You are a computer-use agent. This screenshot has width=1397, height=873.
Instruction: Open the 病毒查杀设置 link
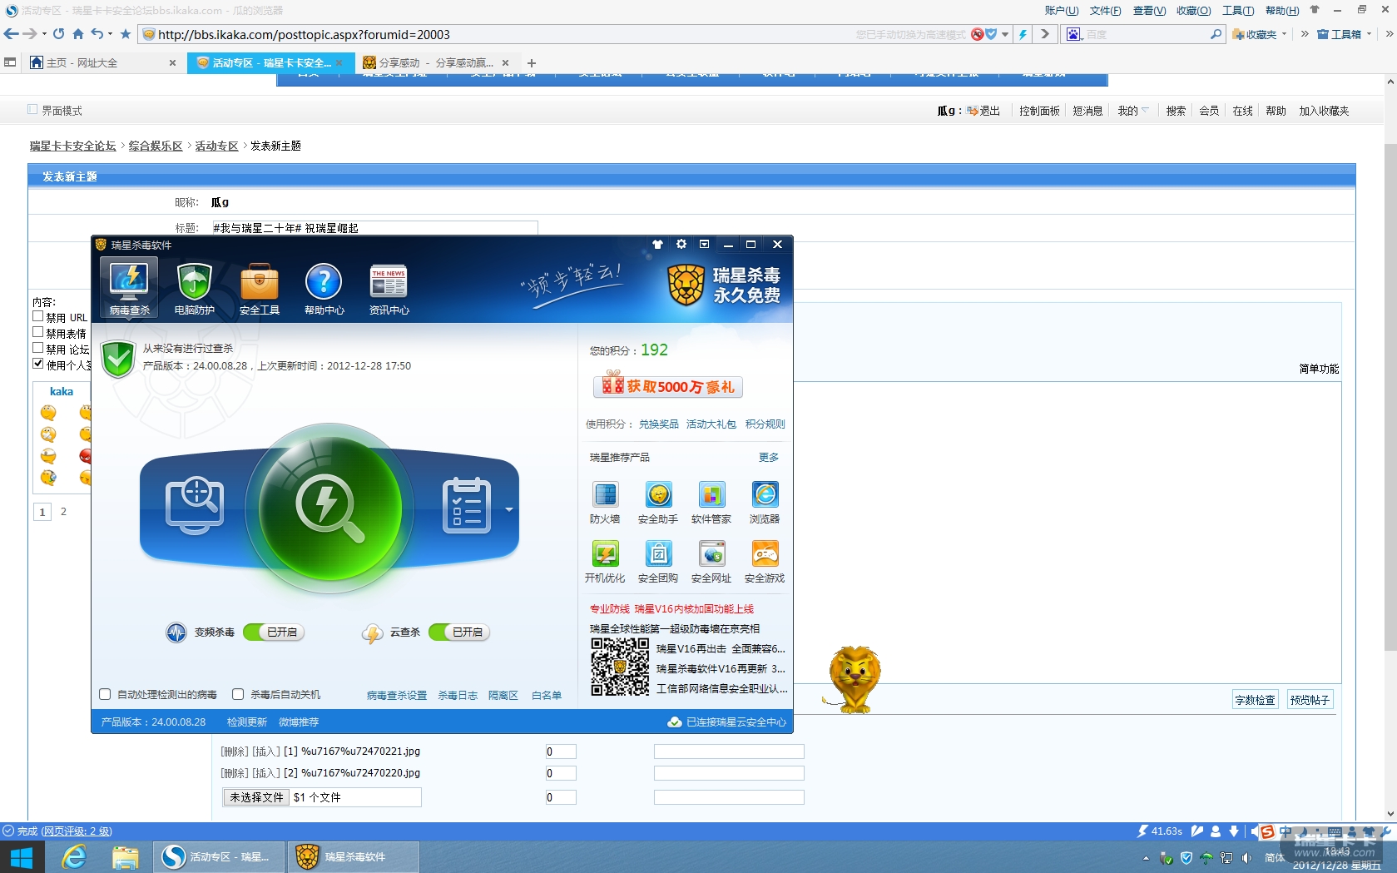(397, 696)
